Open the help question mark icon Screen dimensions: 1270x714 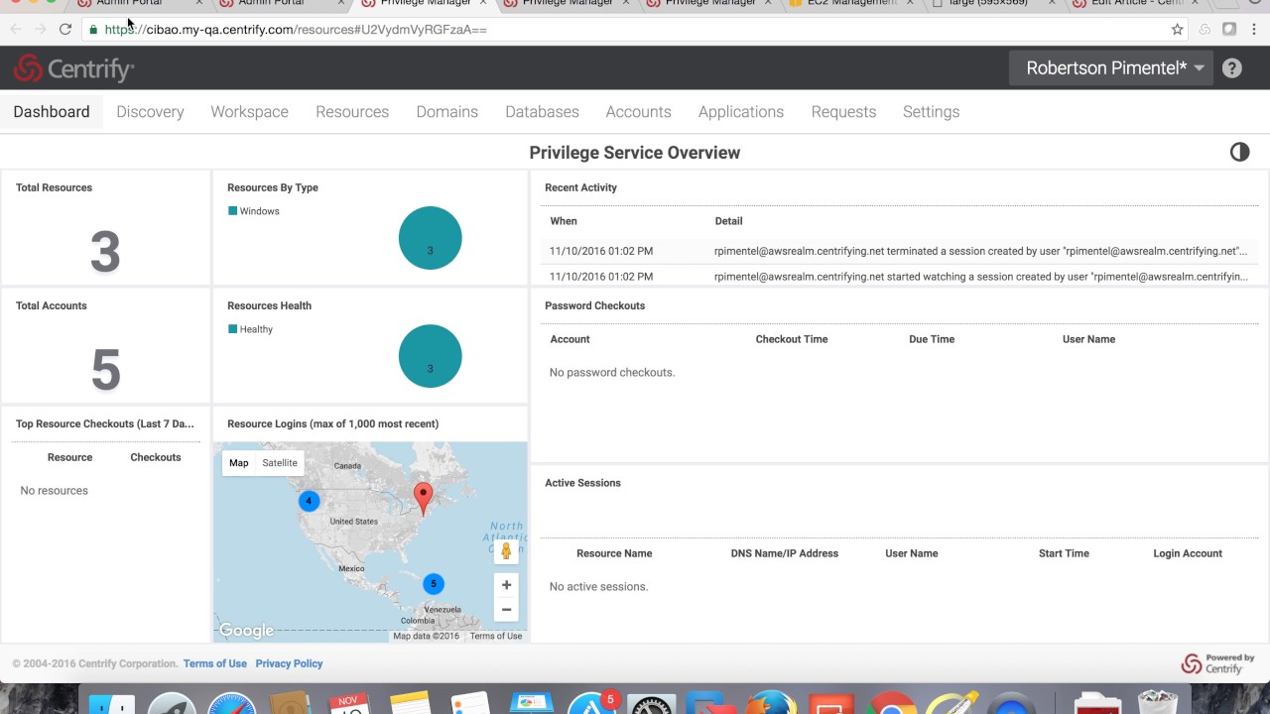tap(1231, 68)
